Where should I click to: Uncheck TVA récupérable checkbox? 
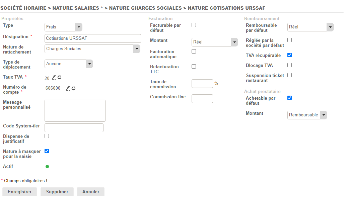pos(290,55)
